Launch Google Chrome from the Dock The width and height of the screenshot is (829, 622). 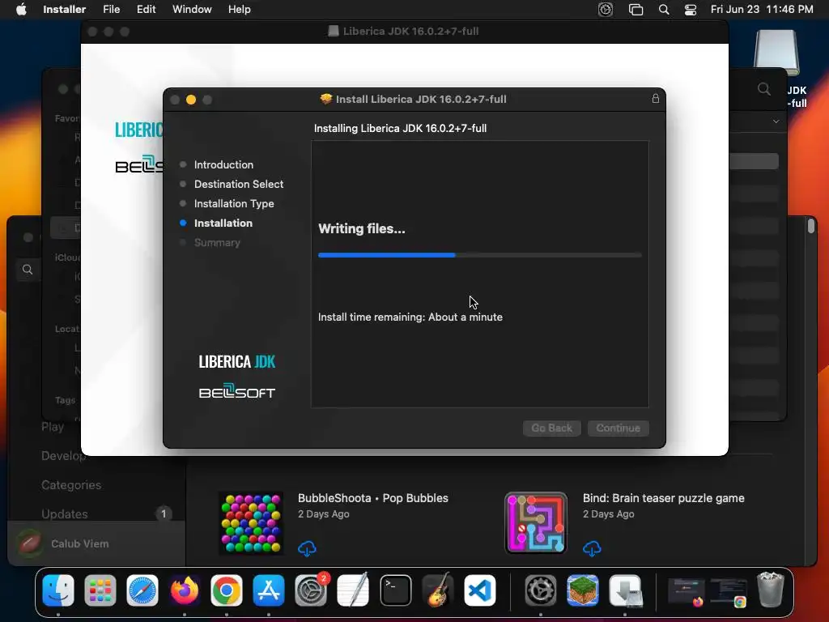(227, 590)
